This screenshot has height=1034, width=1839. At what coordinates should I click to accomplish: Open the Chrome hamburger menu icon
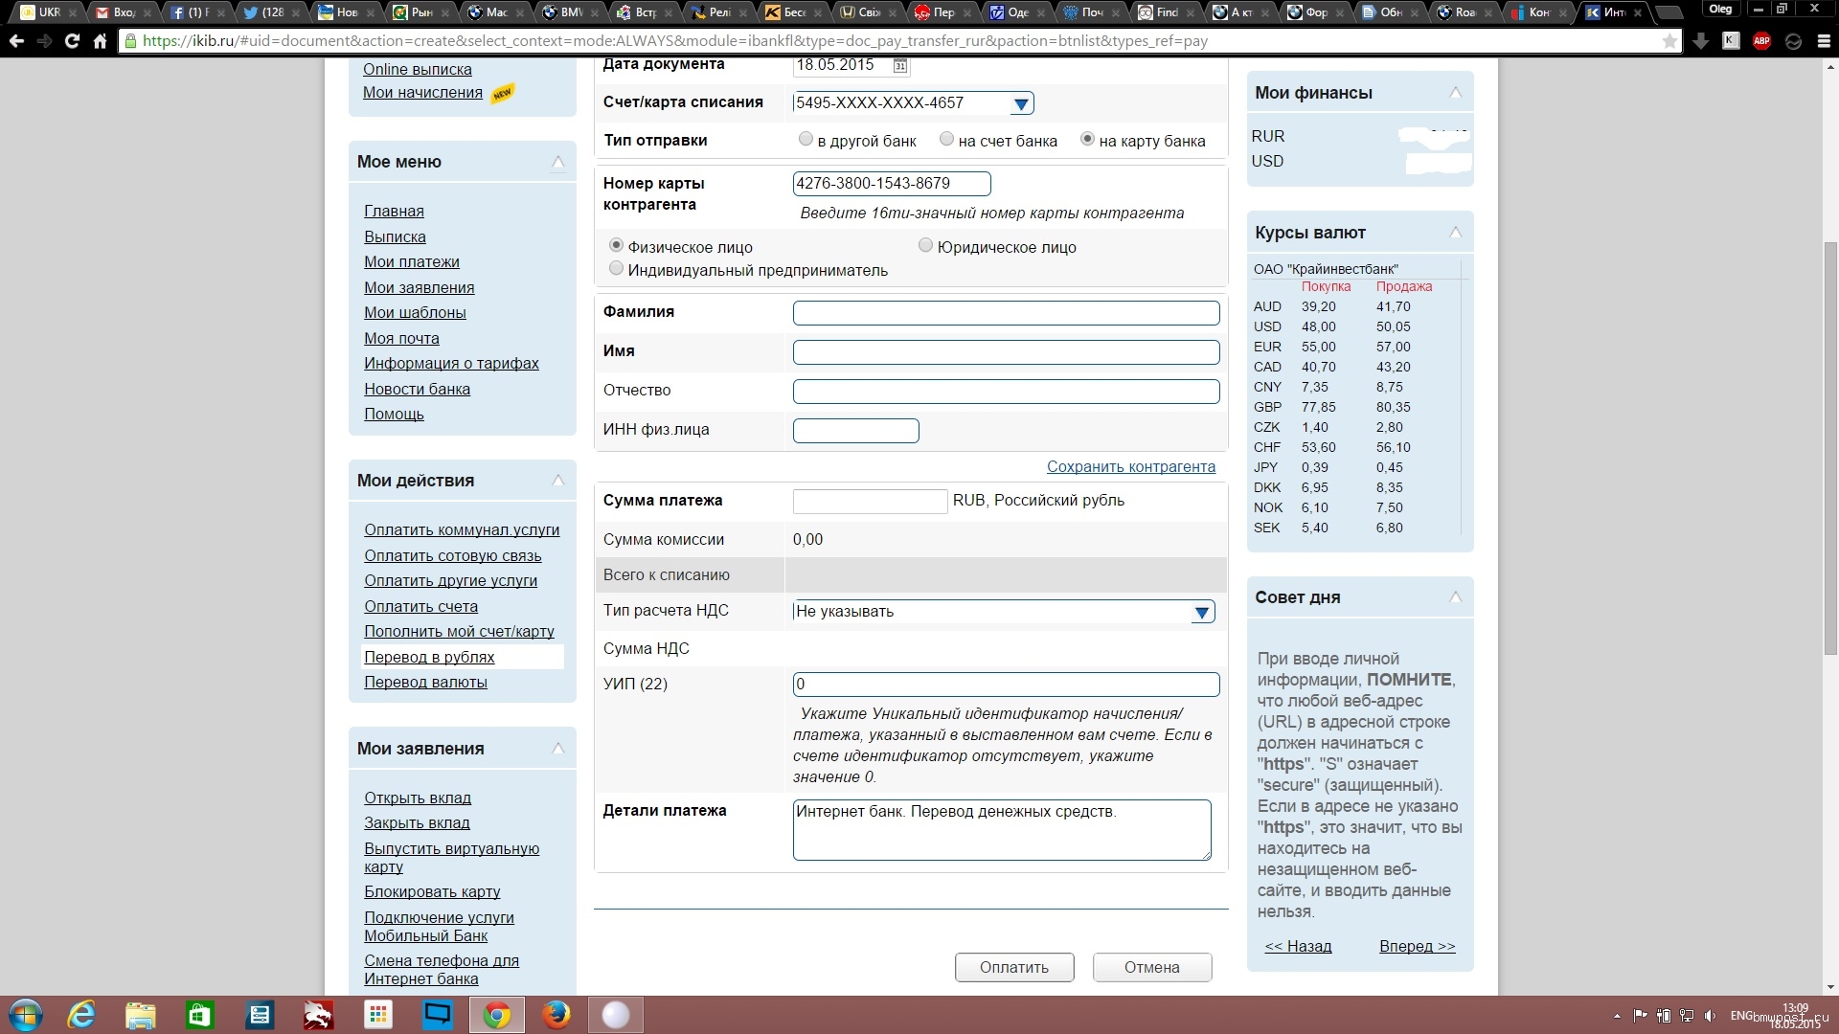point(1823,41)
